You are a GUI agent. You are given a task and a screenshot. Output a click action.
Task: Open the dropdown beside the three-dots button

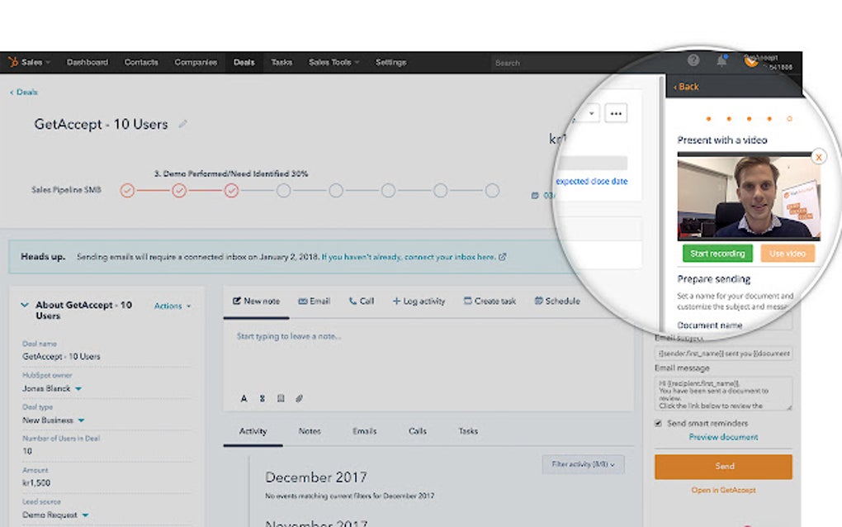(591, 113)
